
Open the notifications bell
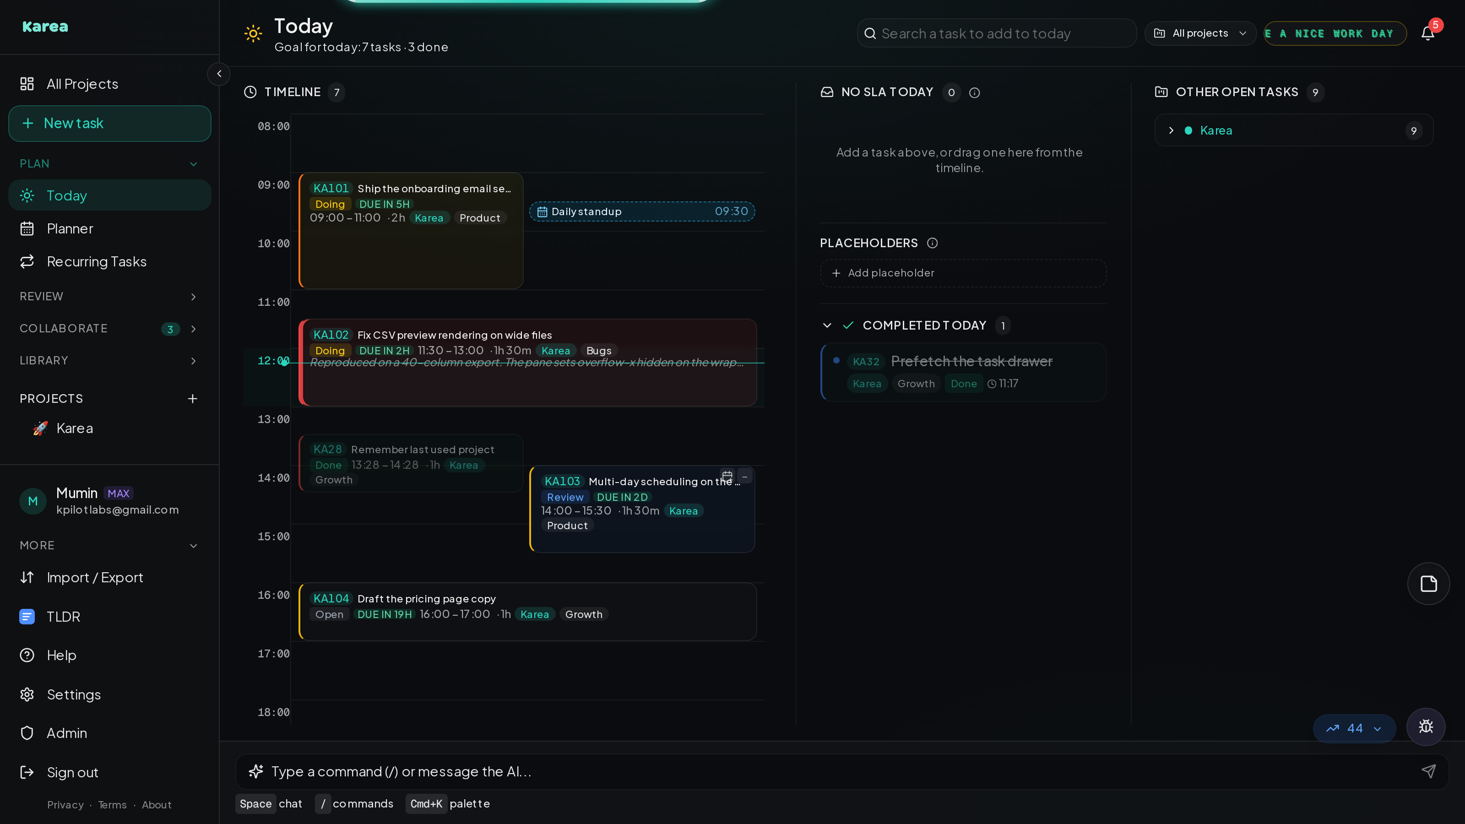coord(1427,33)
